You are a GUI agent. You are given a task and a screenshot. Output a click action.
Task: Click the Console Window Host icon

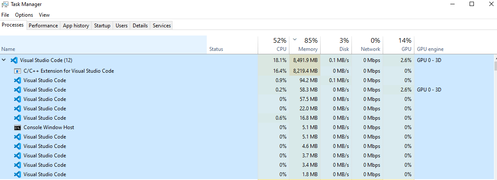pos(18,127)
